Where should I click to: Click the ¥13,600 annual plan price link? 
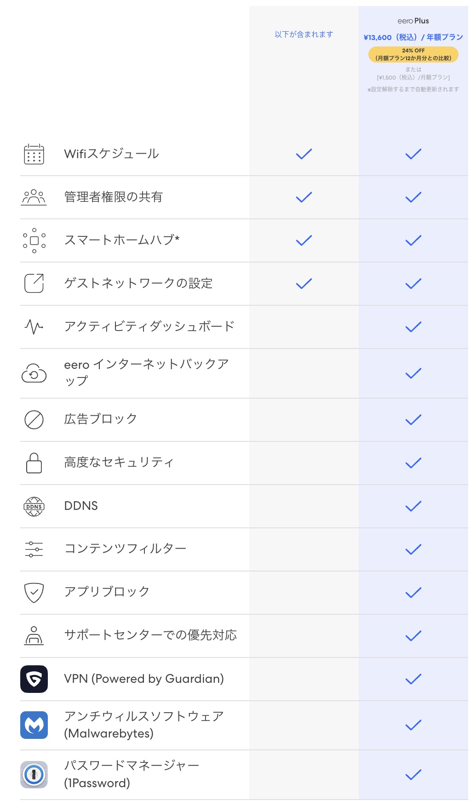point(413,37)
